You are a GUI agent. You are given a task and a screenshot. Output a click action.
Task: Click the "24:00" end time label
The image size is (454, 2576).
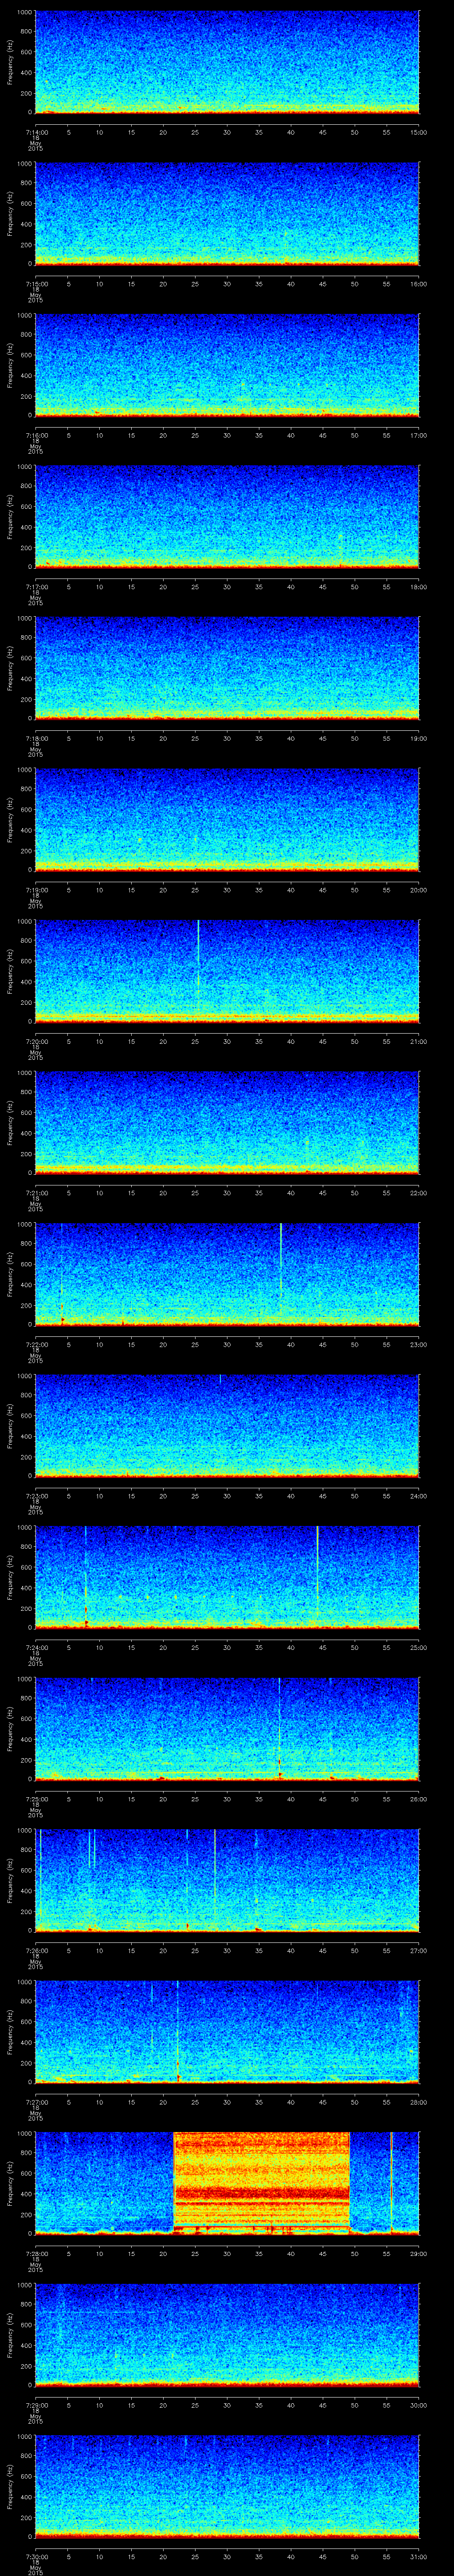(x=419, y=1496)
